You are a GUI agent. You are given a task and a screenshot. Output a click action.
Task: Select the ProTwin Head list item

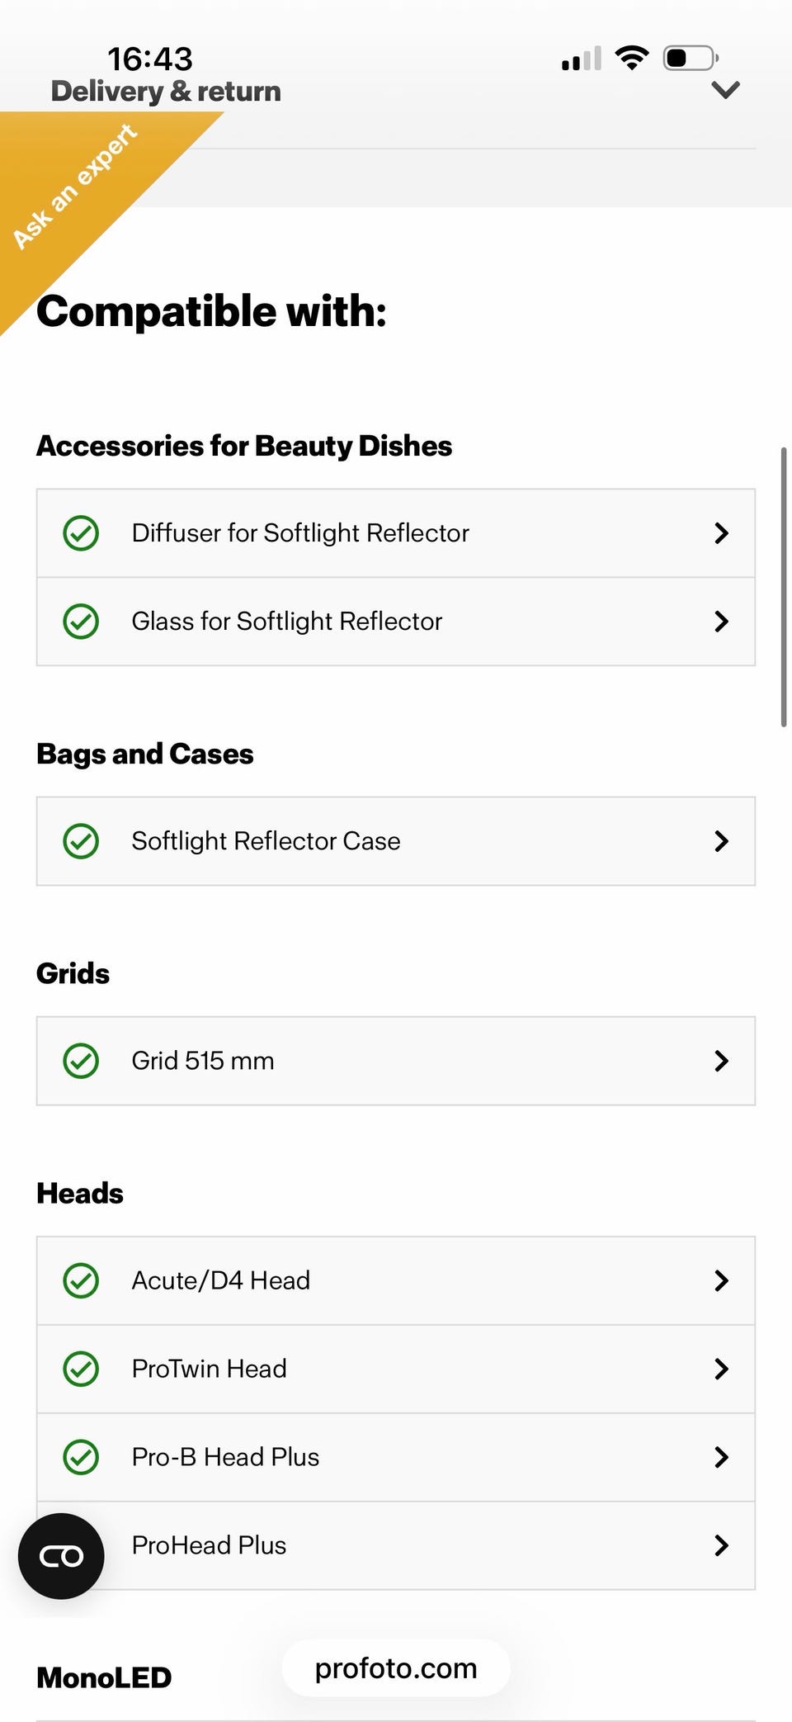210,1369
